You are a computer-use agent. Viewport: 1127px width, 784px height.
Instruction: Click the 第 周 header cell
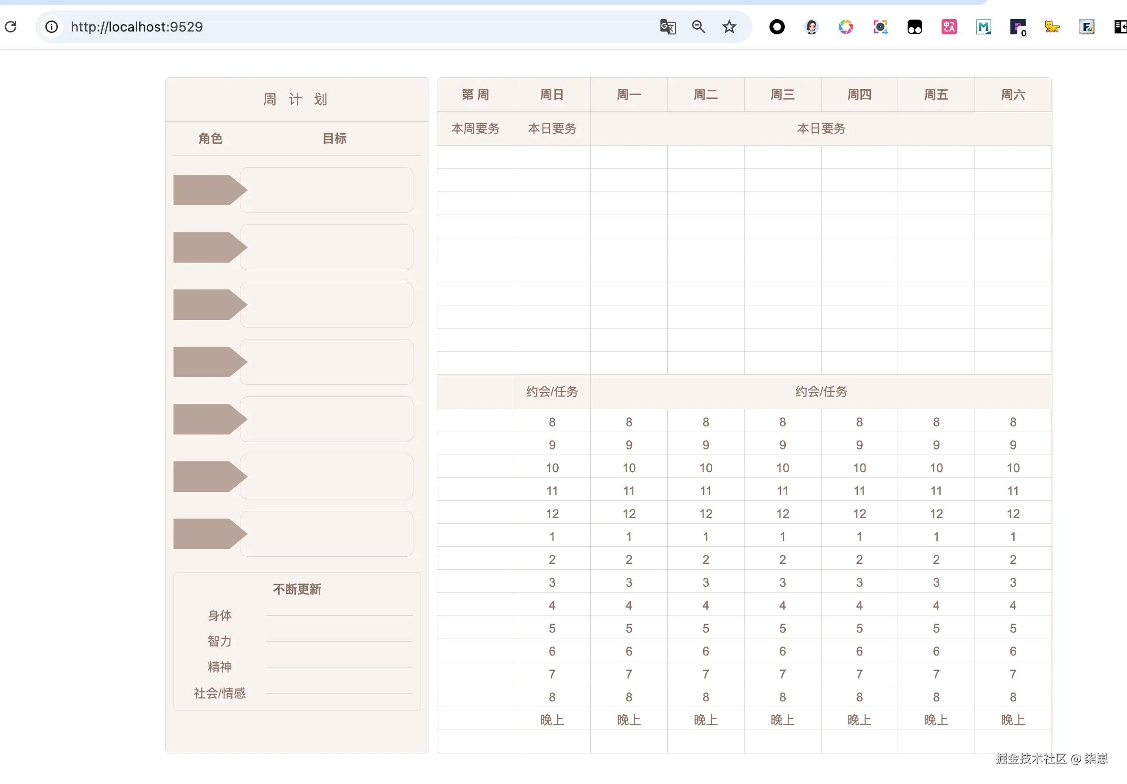pyautogui.click(x=475, y=95)
